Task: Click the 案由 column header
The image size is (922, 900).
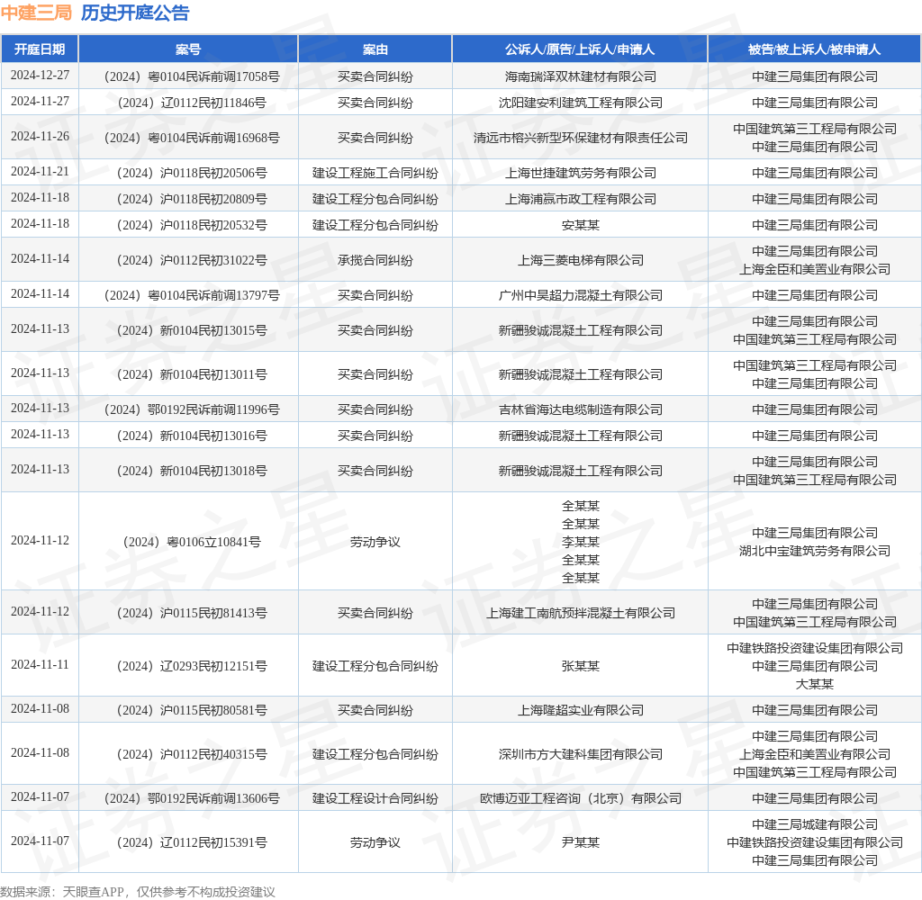Action: coord(375,49)
